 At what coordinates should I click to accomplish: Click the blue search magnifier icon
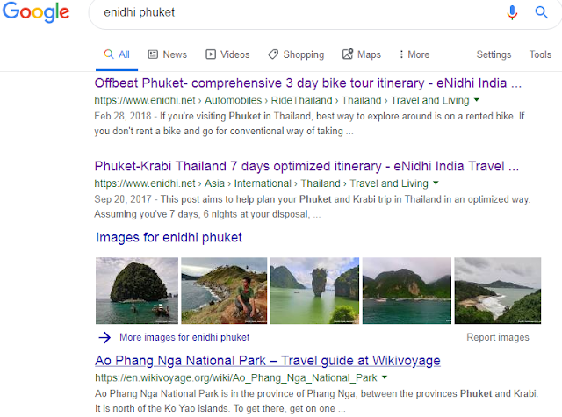[x=541, y=12]
